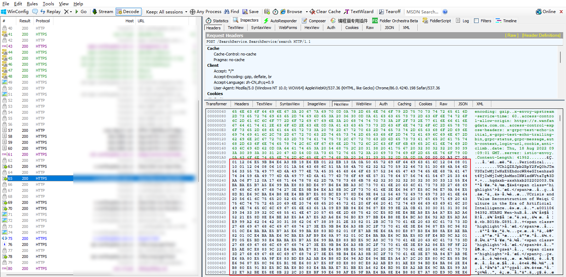The height and width of the screenshot is (277, 566).
Task: Open the Keep: All sessions dropdown
Action: (166, 12)
